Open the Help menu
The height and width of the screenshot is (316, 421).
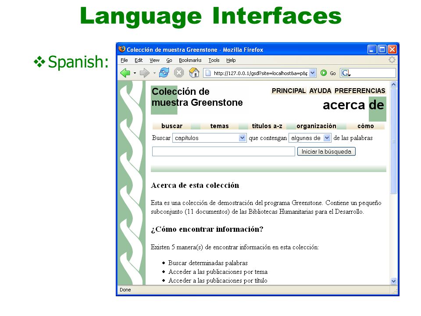231,60
